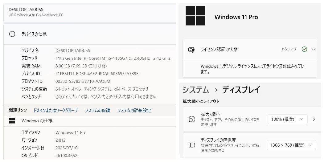The width and height of the screenshot is (324, 162).
Task: Click the システムの種類 label
Action: click(34, 89)
